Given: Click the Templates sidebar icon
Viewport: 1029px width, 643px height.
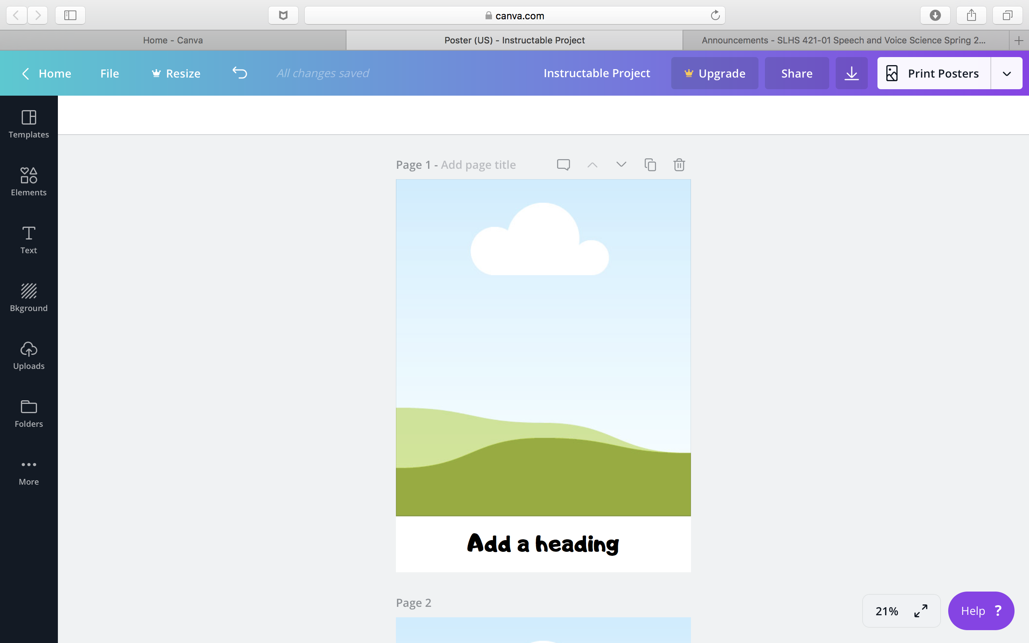Looking at the screenshot, I should [28, 122].
